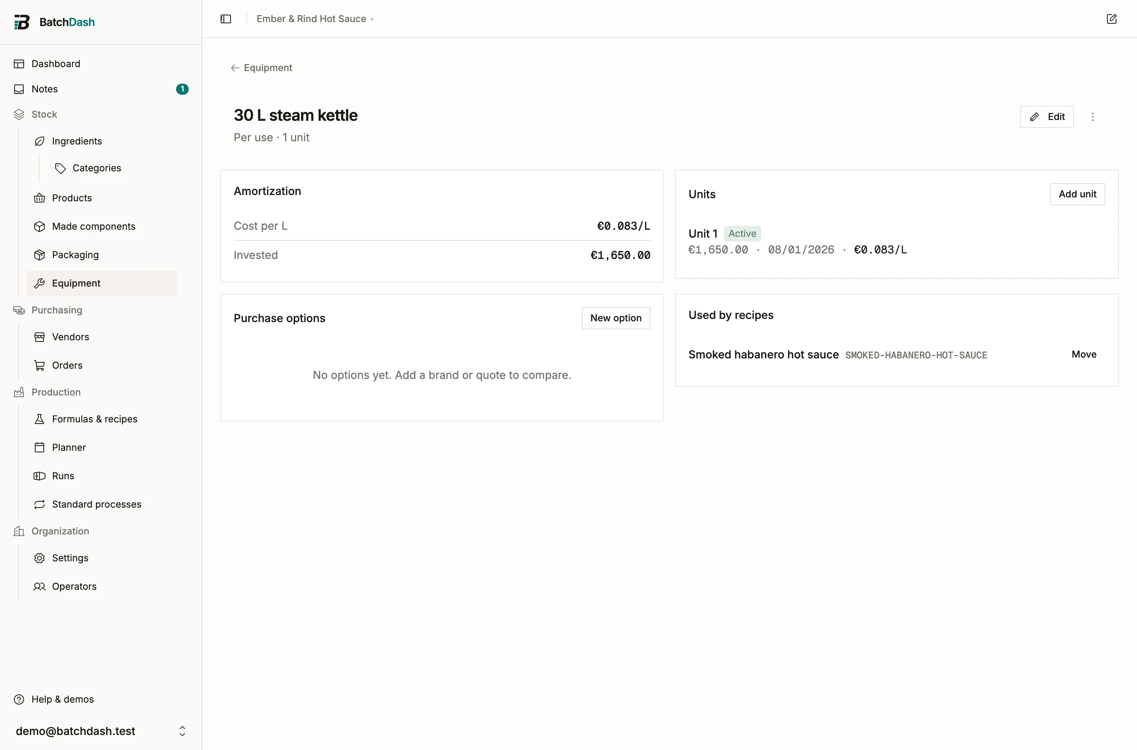
Task: Click the Standard processes loop icon
Action: click(x=40, y=504)
